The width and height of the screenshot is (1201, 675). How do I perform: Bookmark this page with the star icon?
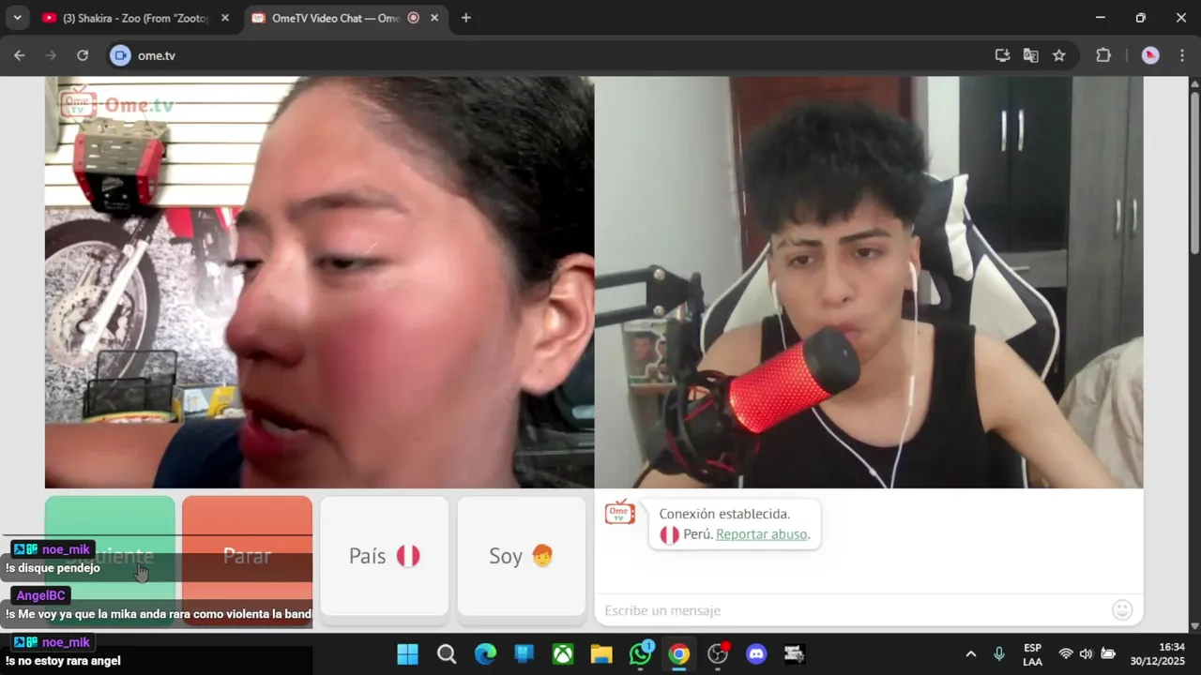1059,55
